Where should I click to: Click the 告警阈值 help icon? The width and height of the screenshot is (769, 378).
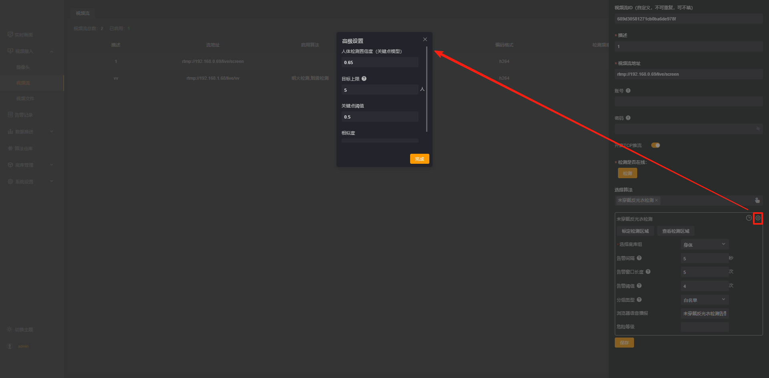639,286
